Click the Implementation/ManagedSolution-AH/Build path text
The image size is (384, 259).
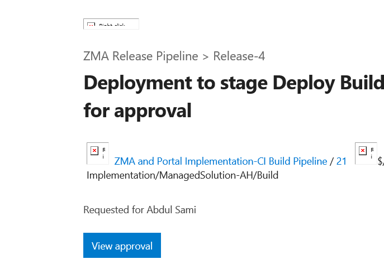(x=182, y=175)
